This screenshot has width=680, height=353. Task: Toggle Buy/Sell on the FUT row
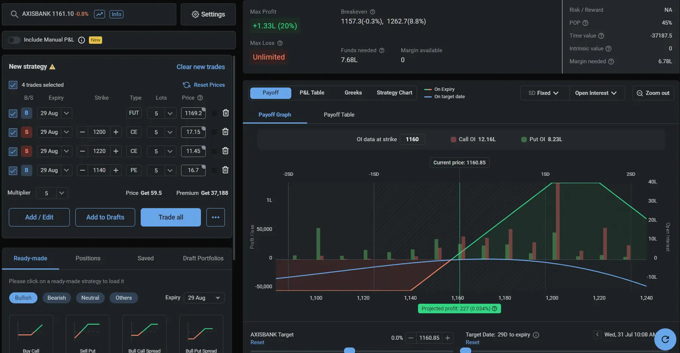(26, 113)
